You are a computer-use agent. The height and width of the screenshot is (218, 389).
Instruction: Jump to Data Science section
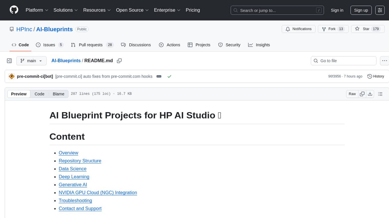click(x=72, y=169)
